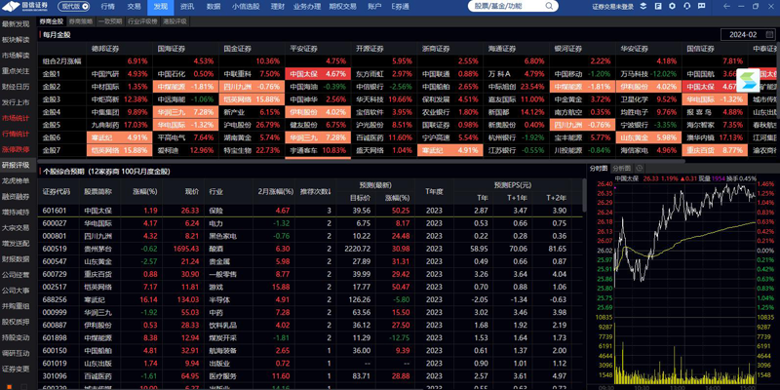Screen dimensions: 780x390
Task: Select the 中国太保 row in stock table
Action: click(x=310, y=211)
